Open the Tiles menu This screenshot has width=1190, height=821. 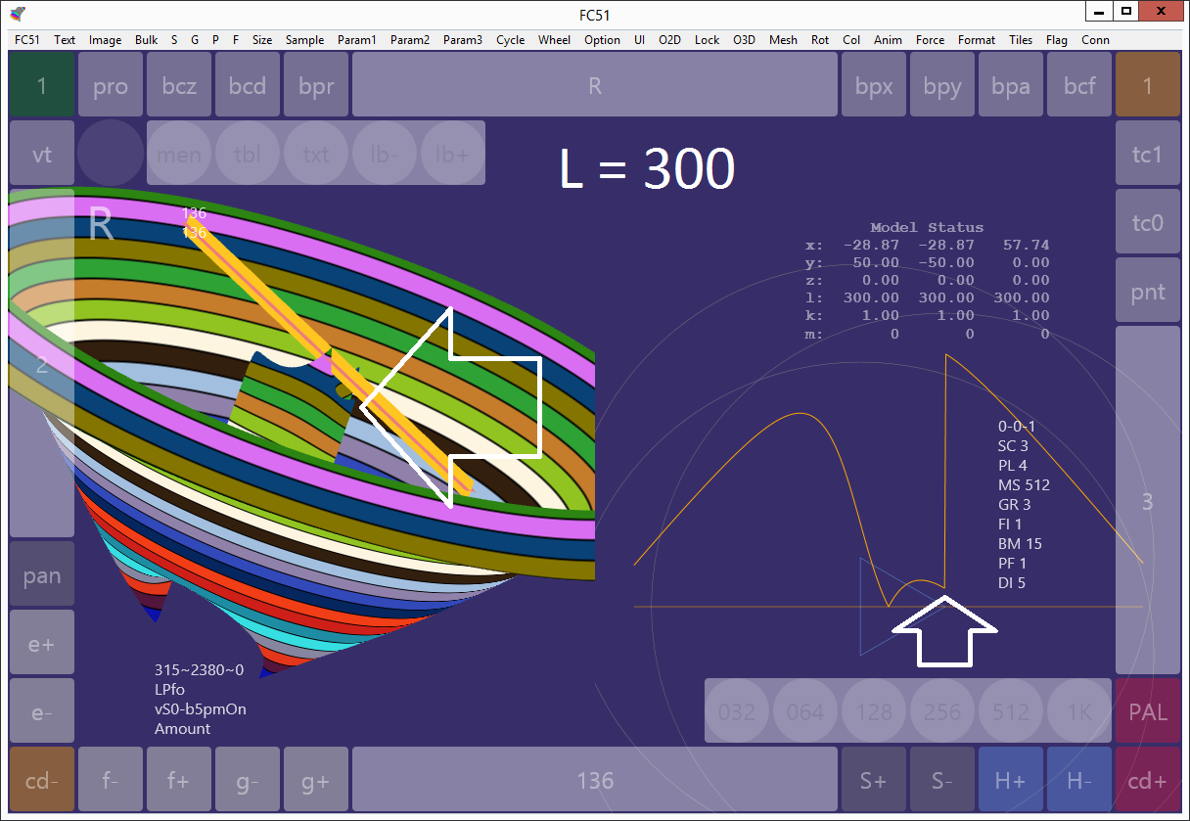(1021, 40)
